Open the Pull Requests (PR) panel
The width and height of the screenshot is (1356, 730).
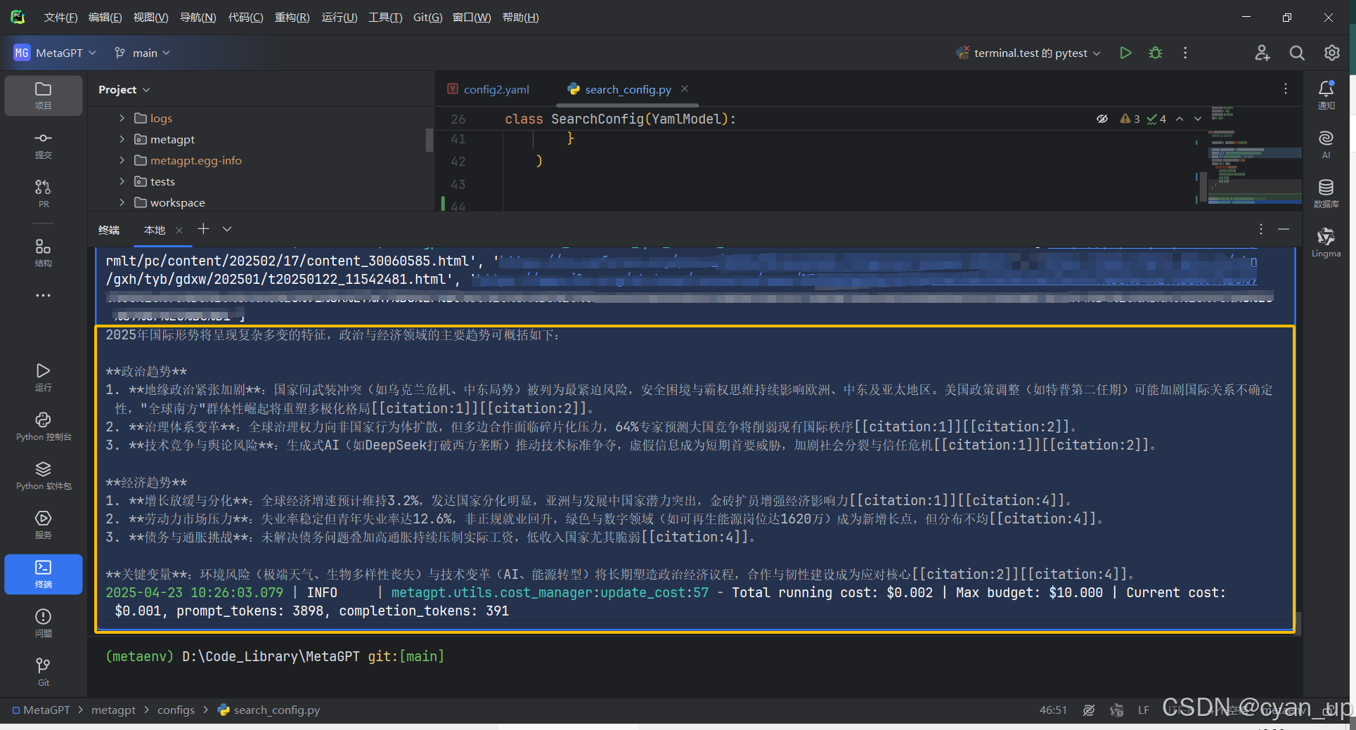pyautogui.click(x=44, y=193)
